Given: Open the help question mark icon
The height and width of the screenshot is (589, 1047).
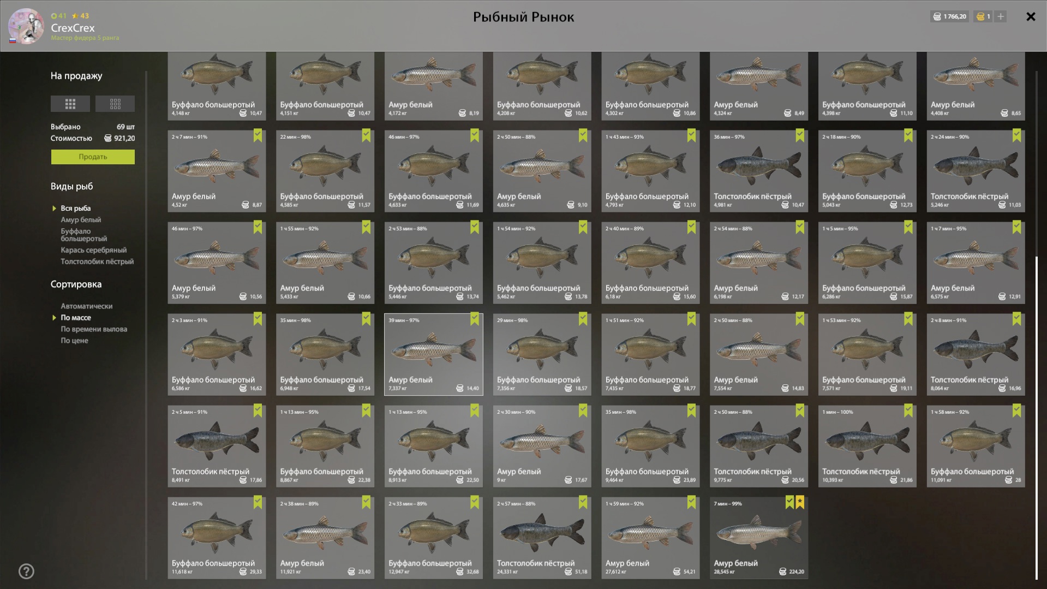Looking at the screenshot, I should (26, 572).
